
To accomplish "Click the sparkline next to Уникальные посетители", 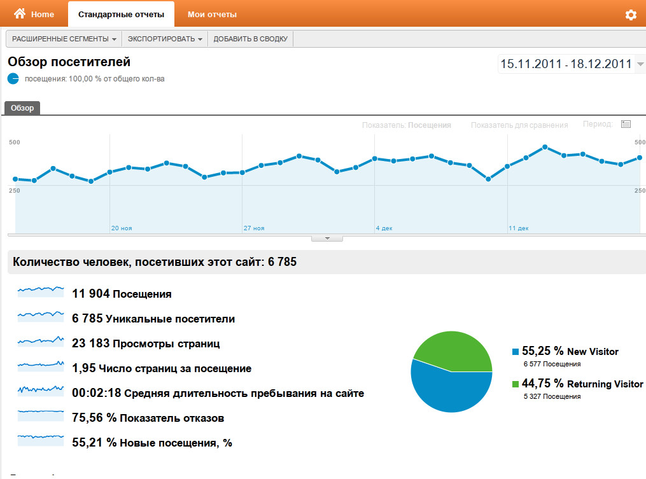I will [x=41, y=316].
